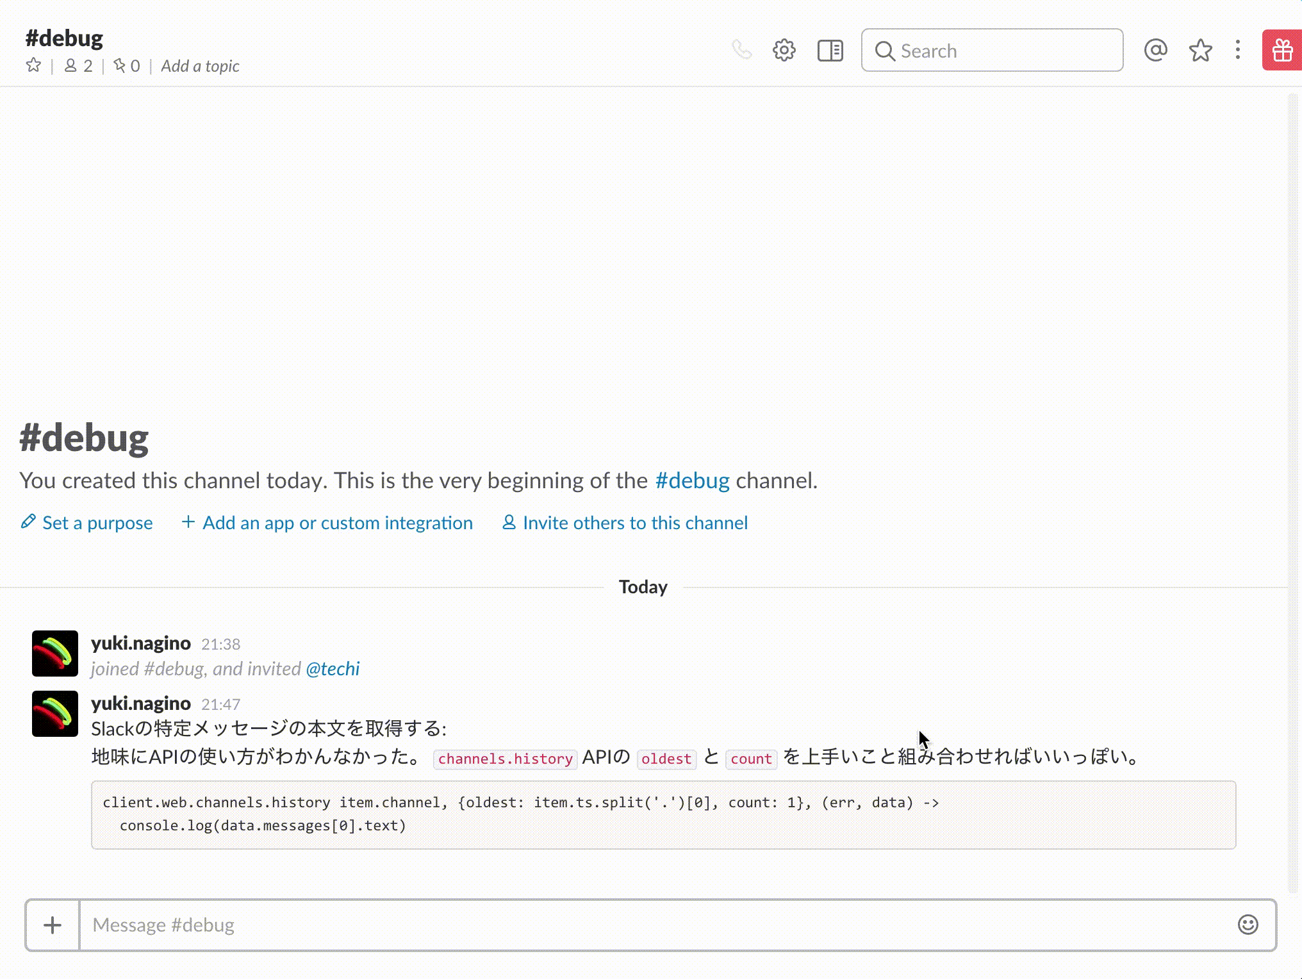Click the count inline code
This screenshot has width=1302, height=979.
tap(751, 759)
